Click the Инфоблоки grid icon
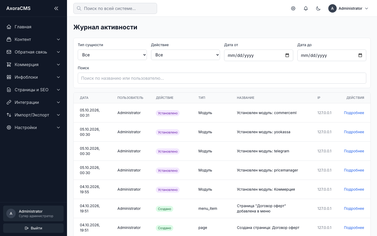Screen dimensions: 377x236 point(9,77)
